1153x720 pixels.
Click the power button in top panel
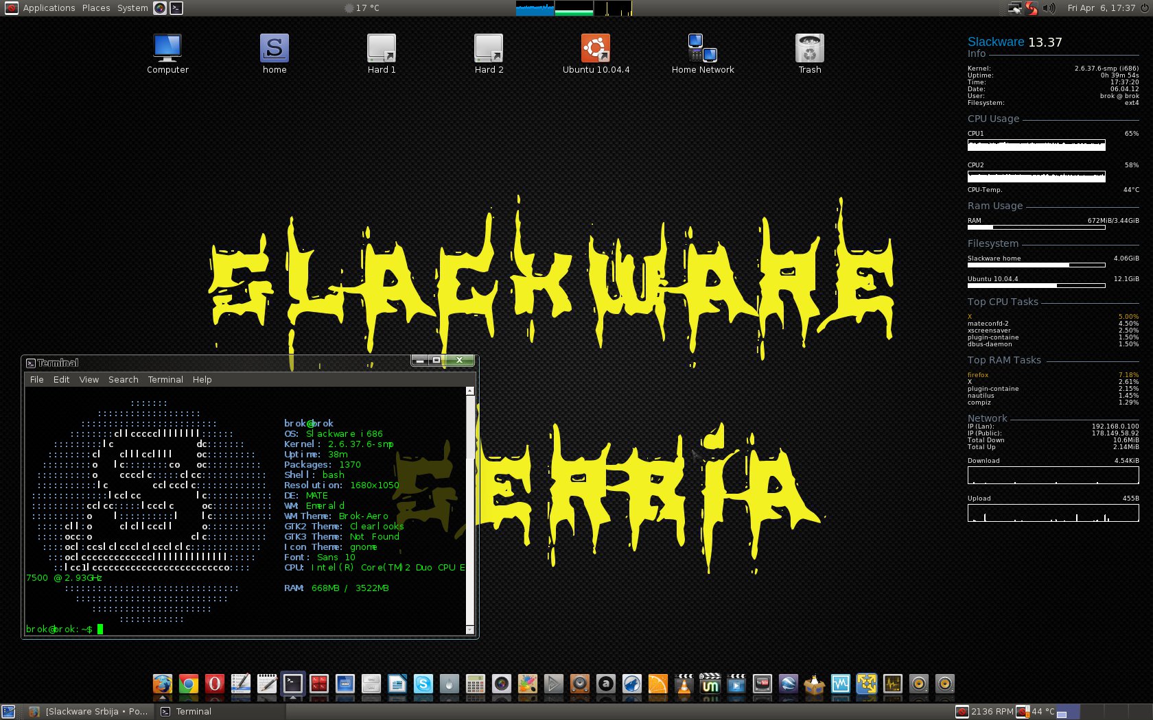tap(1144, 8)
